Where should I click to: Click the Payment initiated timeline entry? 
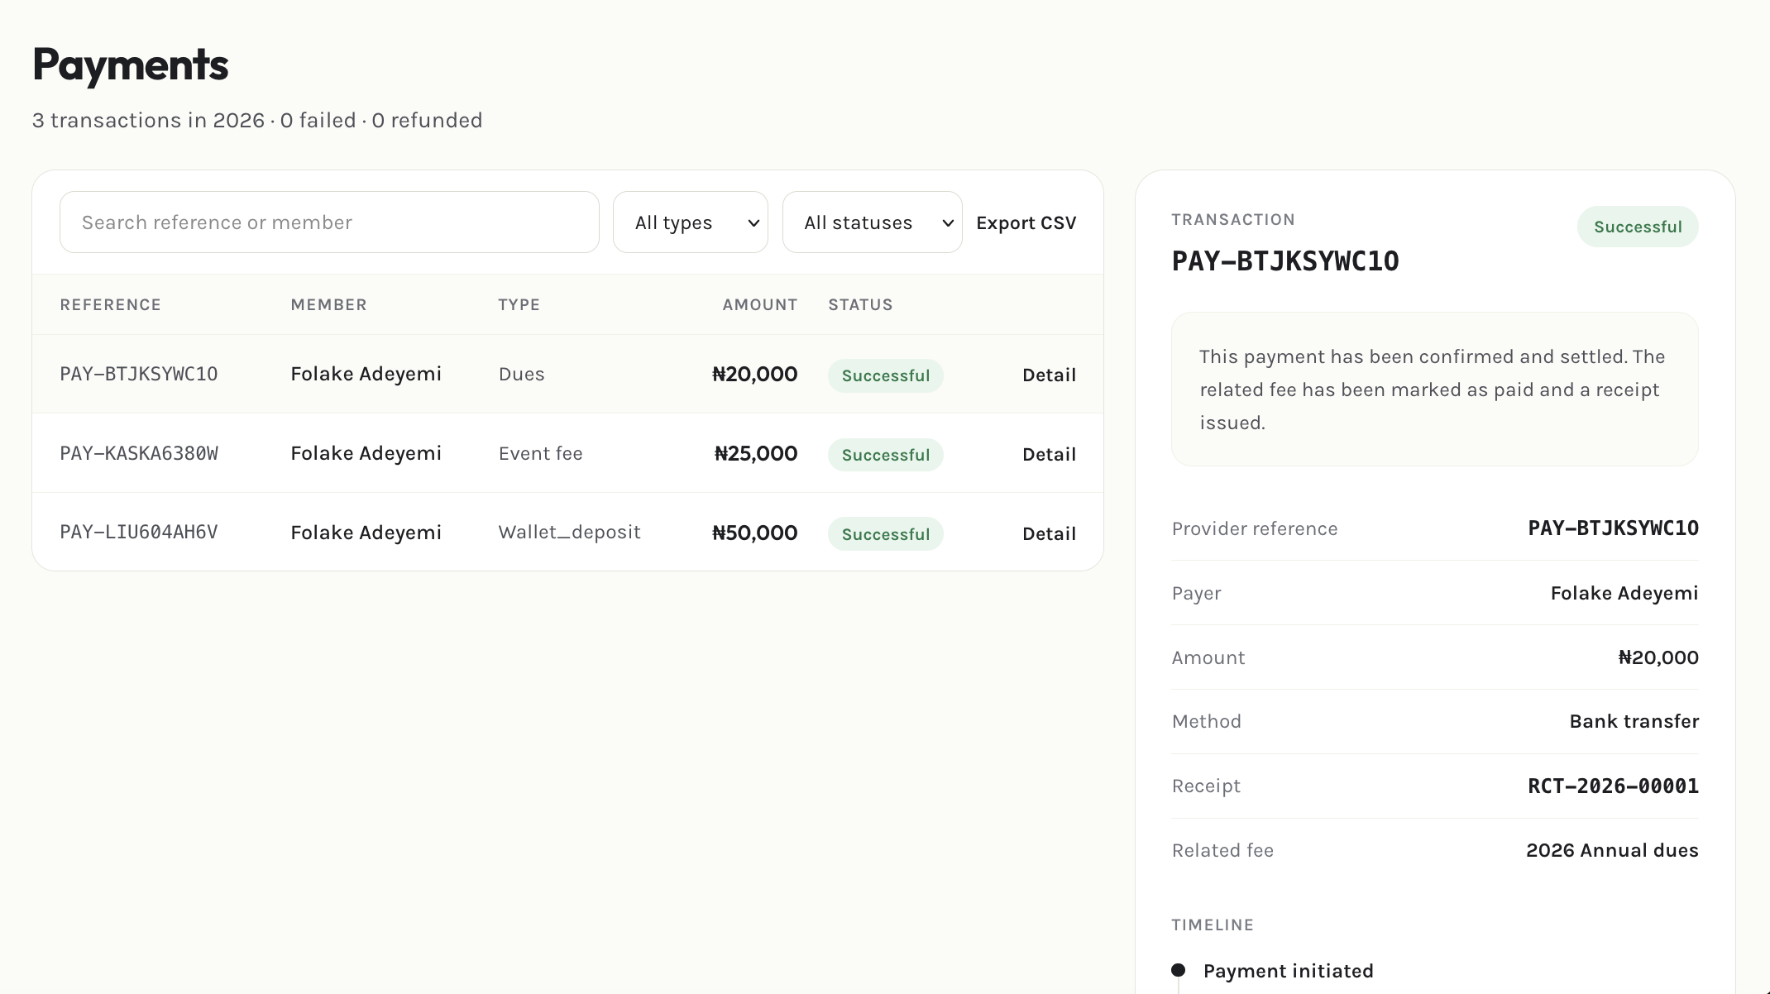tap(1288, 971)
